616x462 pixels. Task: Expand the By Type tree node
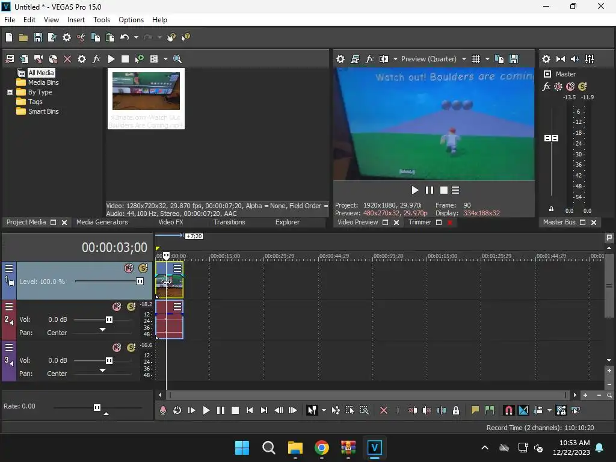pos(10,92)
